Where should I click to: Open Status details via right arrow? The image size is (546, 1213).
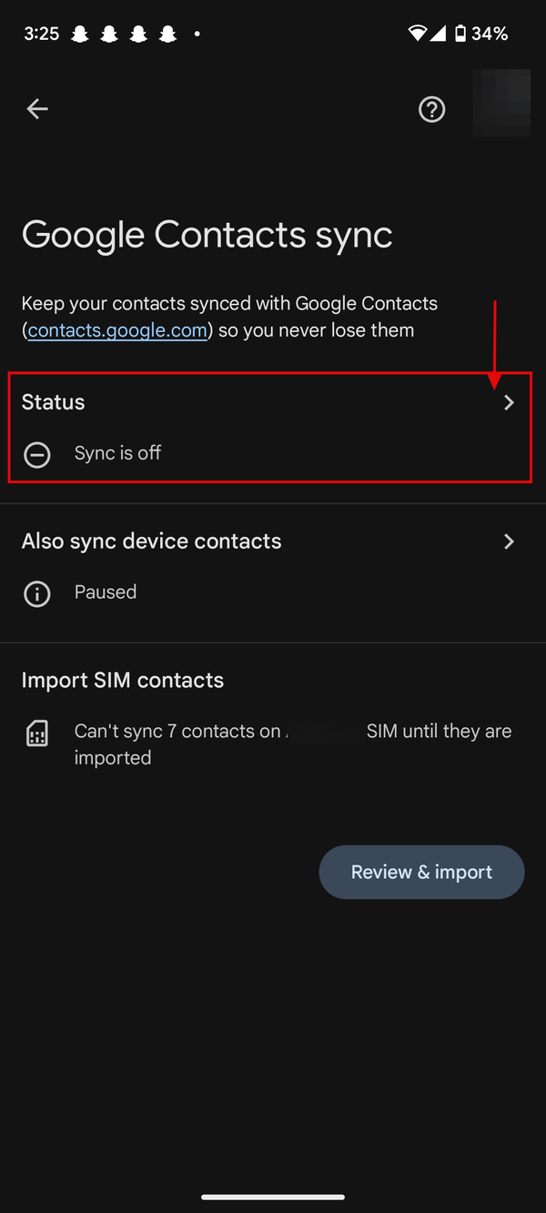pos(509,402)
